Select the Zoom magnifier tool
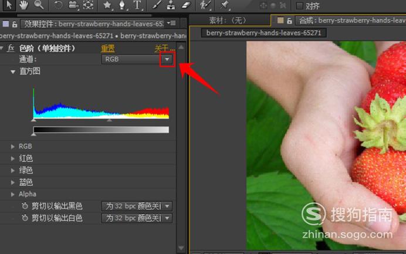The width and height of the screenshot is (406, 254). coord(39,5)
